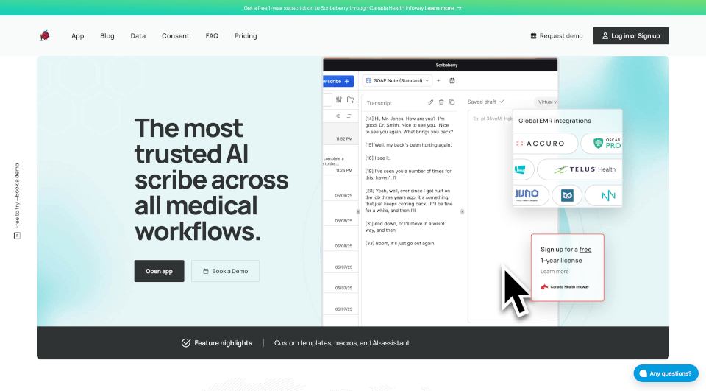Expand the SOAP Note (Standard) dropdown
The image size is (706, 391).
click(397, 81)
